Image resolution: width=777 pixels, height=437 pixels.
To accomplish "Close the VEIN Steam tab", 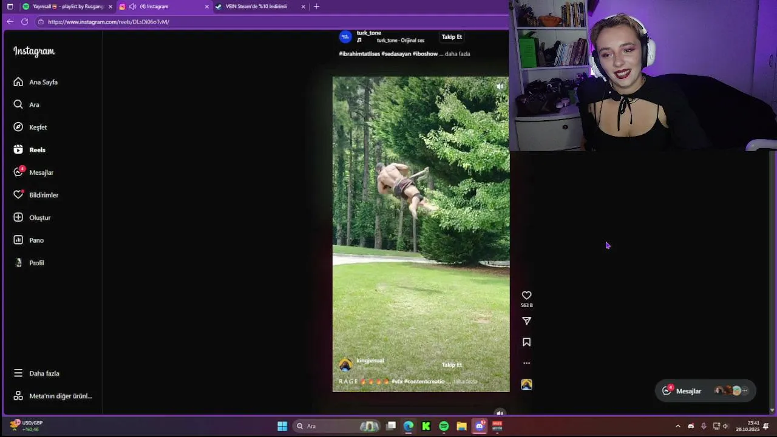I will (303, 6).
